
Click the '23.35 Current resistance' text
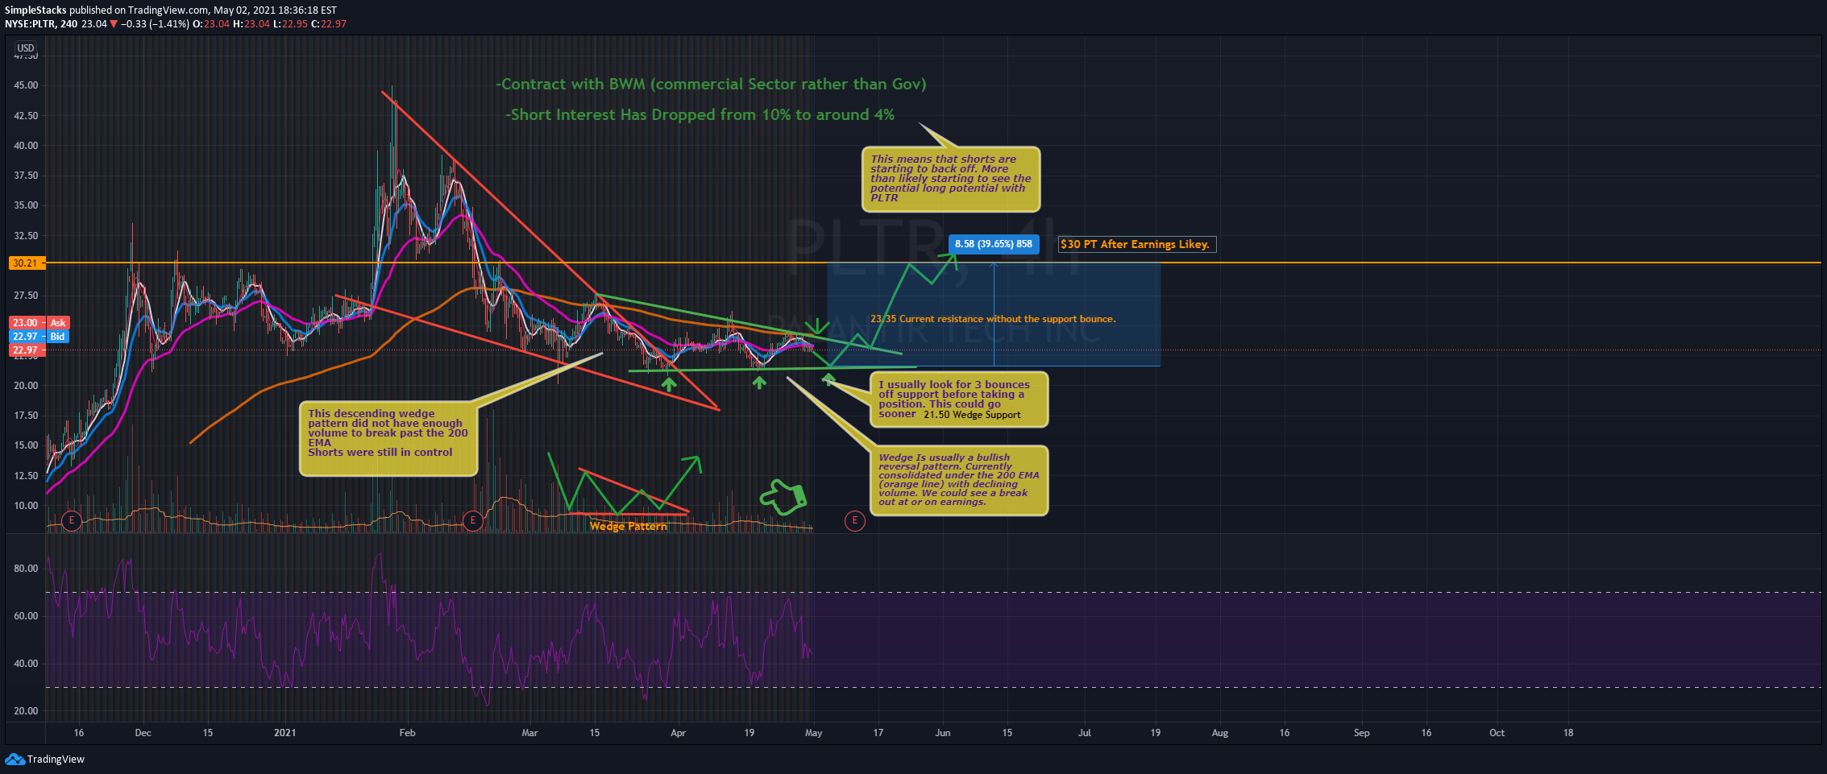click(993, 319)
